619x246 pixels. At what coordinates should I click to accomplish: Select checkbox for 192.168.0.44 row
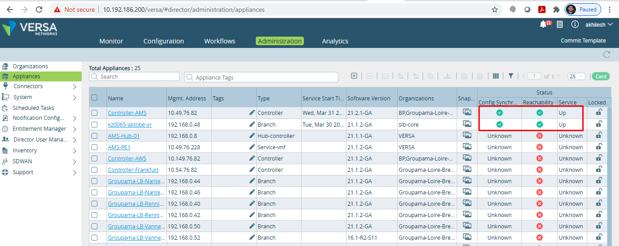click(94, 181)
